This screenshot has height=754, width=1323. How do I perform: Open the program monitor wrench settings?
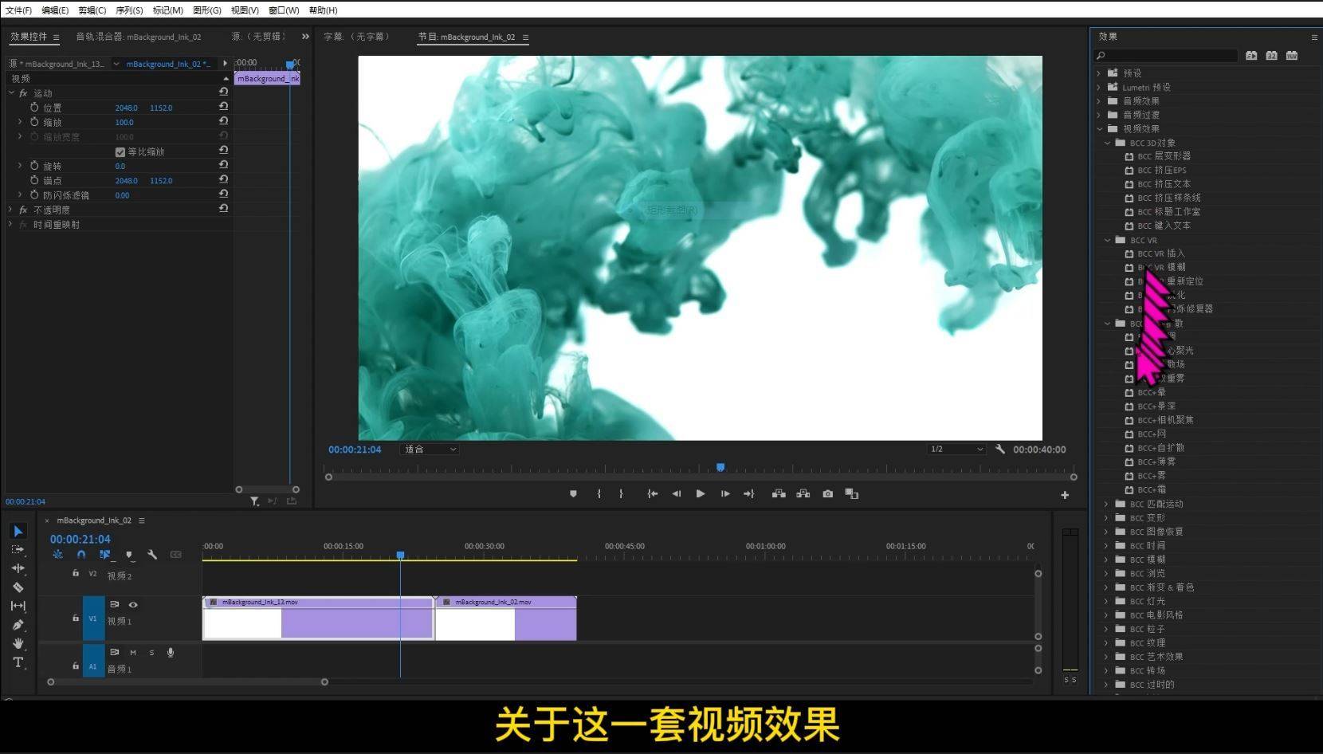coord(1000,450)
